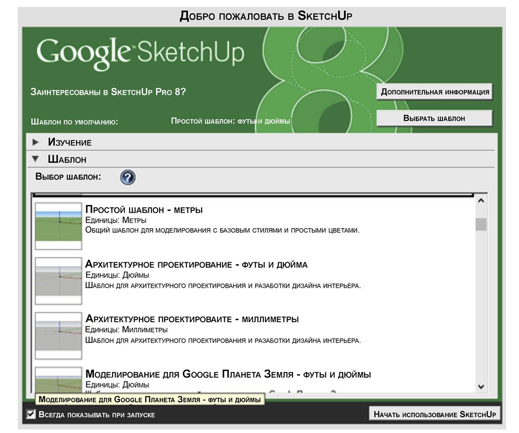Select the Простой шаблон - метры thumbnail

(58, 226)
